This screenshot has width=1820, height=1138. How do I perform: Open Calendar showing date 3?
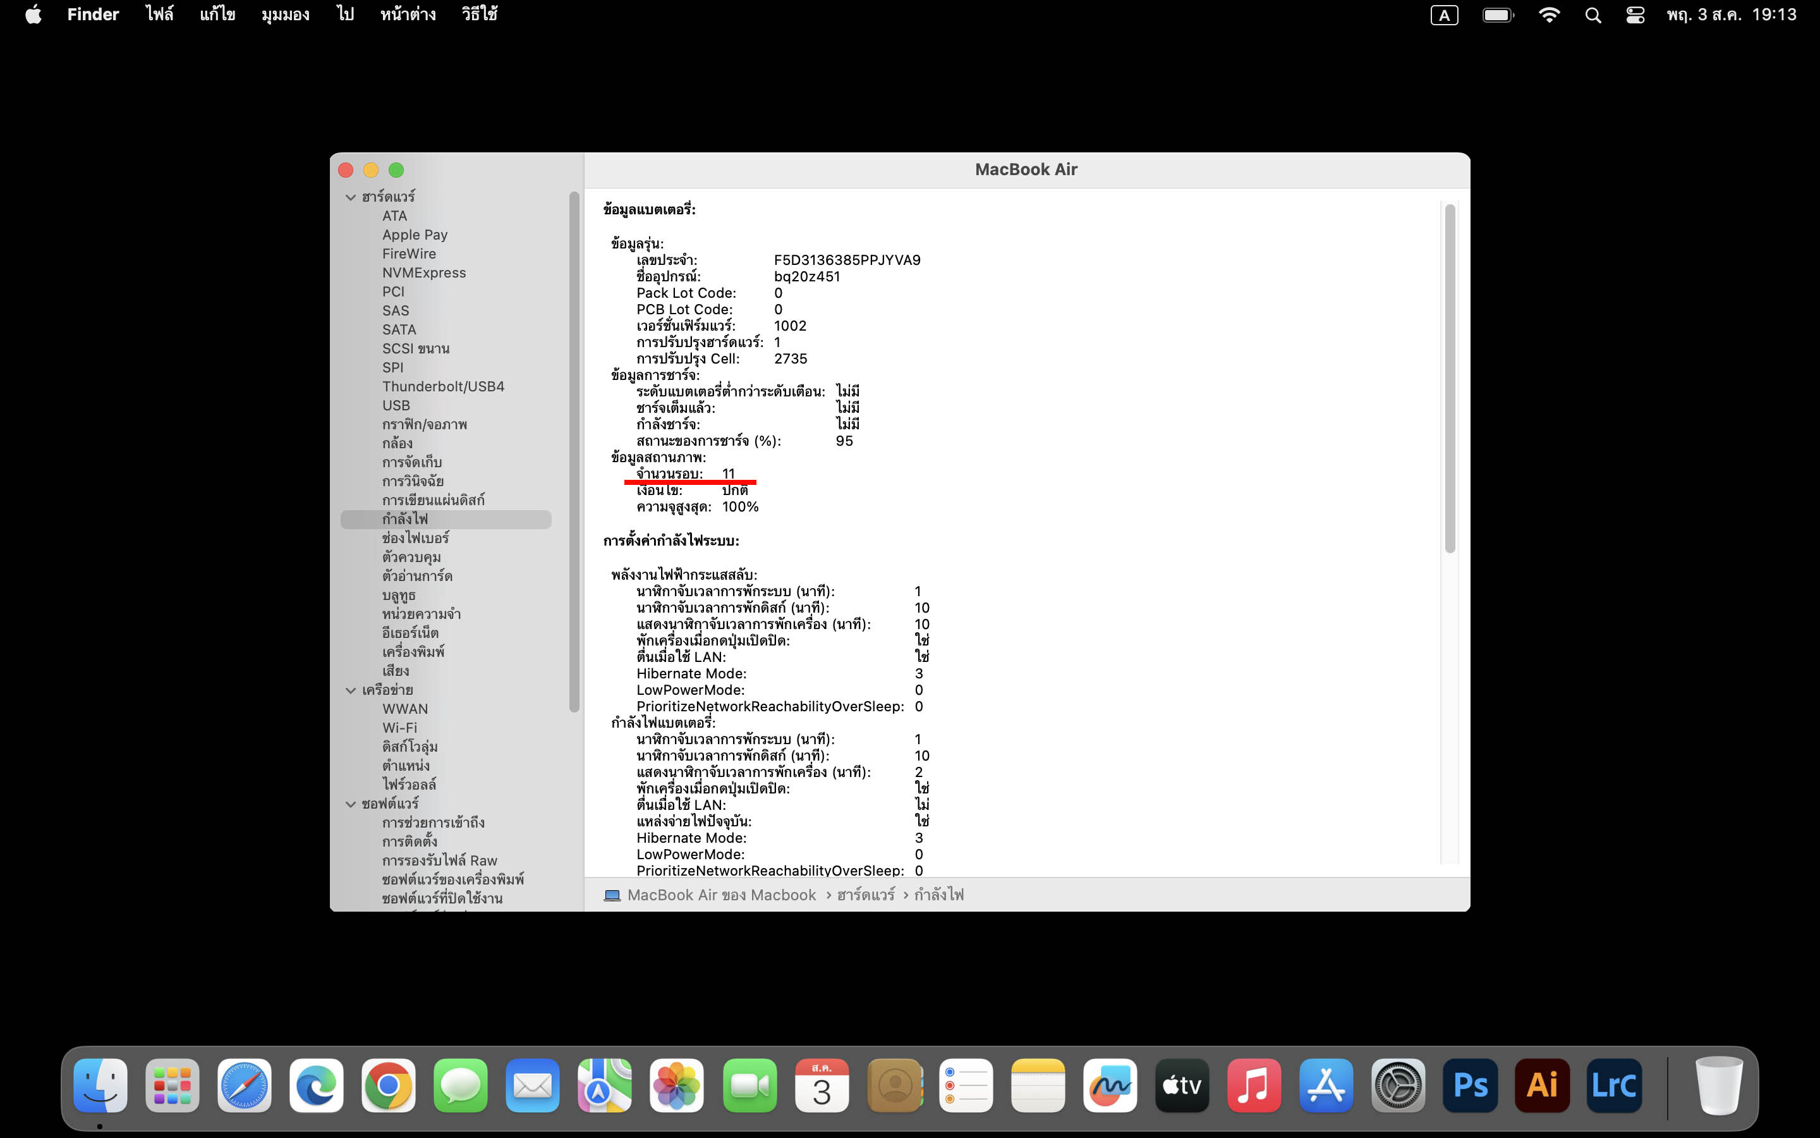822,1084
